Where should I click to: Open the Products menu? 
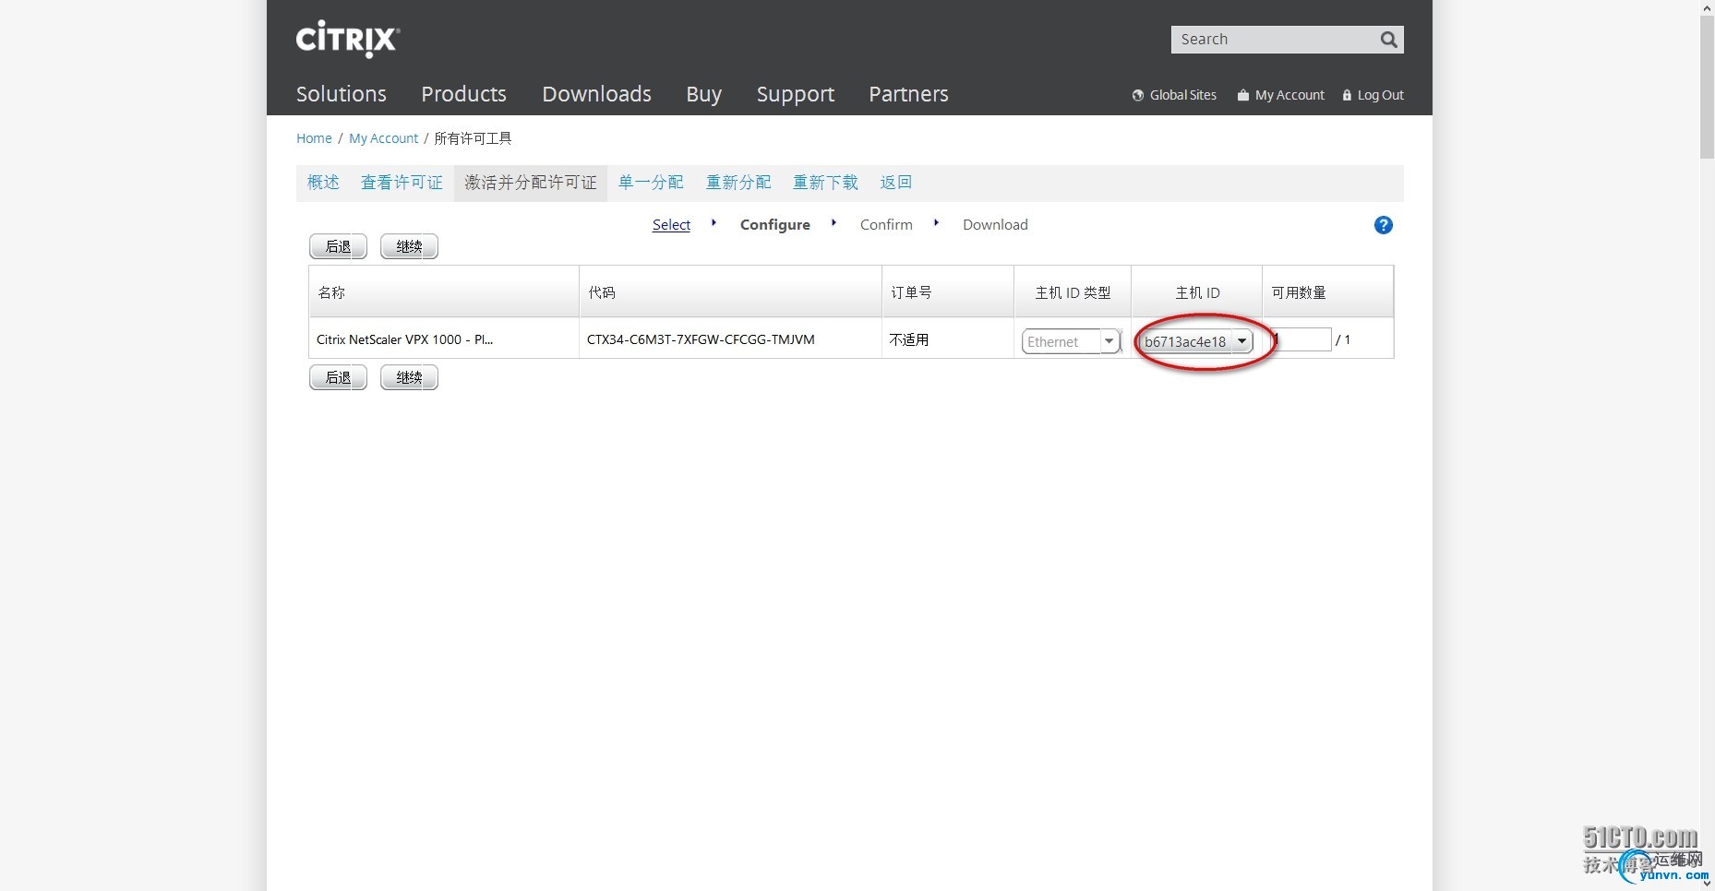pos(463,94)
